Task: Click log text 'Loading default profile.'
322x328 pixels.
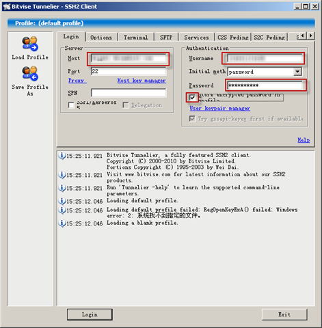Action: coord(142,200)
